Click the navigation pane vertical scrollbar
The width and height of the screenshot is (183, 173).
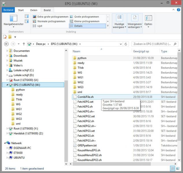click(x=66, y=86)
